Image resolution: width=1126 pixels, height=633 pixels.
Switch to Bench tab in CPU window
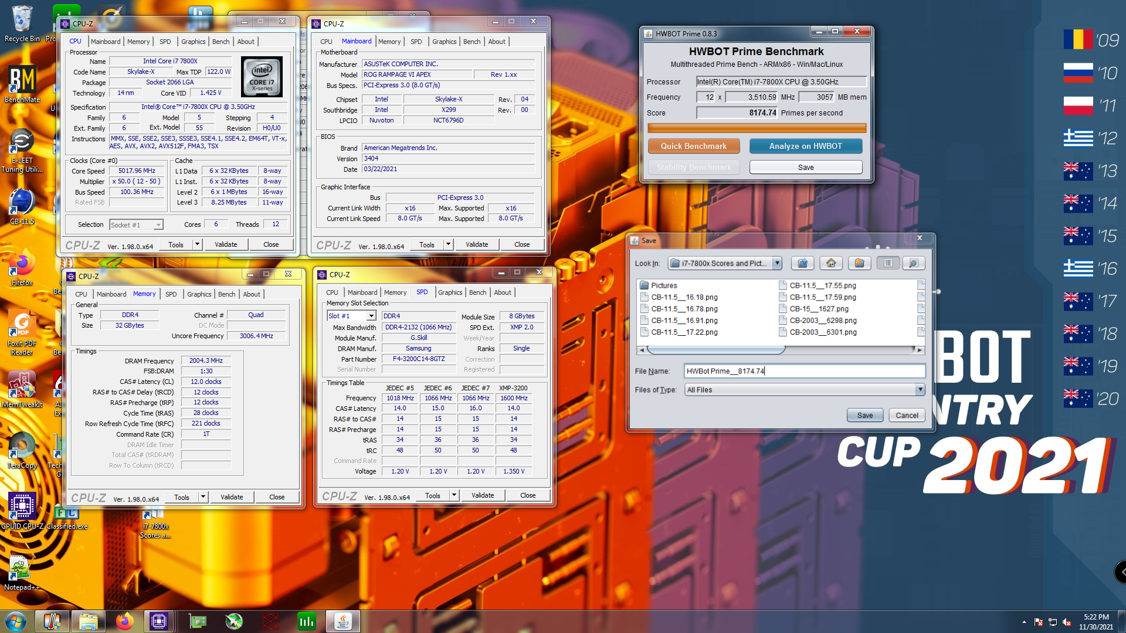[x=221, y=42]
